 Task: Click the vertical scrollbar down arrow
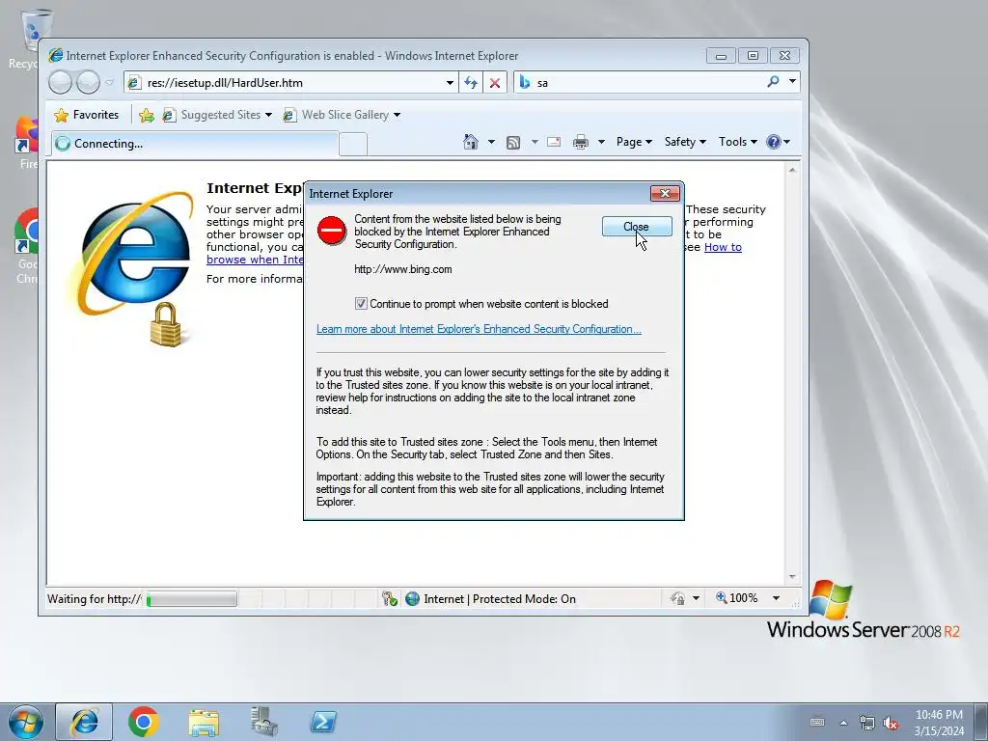tap(792, 577)
